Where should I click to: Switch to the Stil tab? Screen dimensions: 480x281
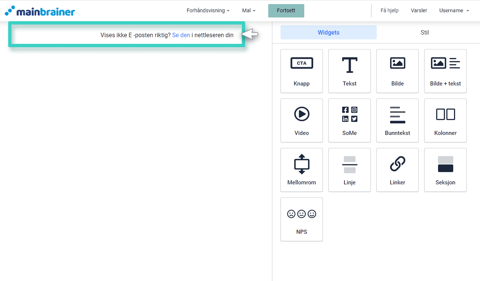(425, 33)
